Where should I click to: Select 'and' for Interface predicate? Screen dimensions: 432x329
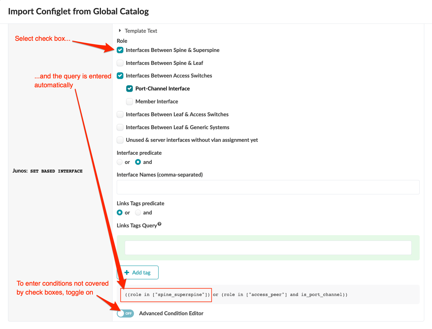[138, 162]
